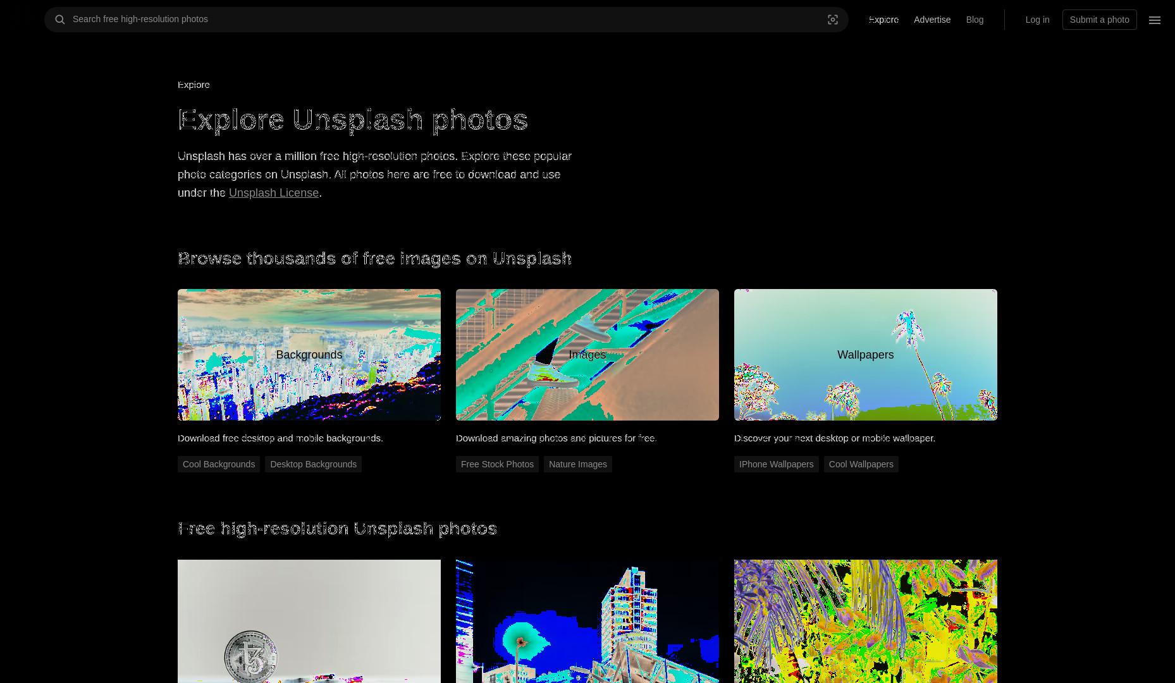Open the hamburger menu icon

click(x=1155, y=20)
